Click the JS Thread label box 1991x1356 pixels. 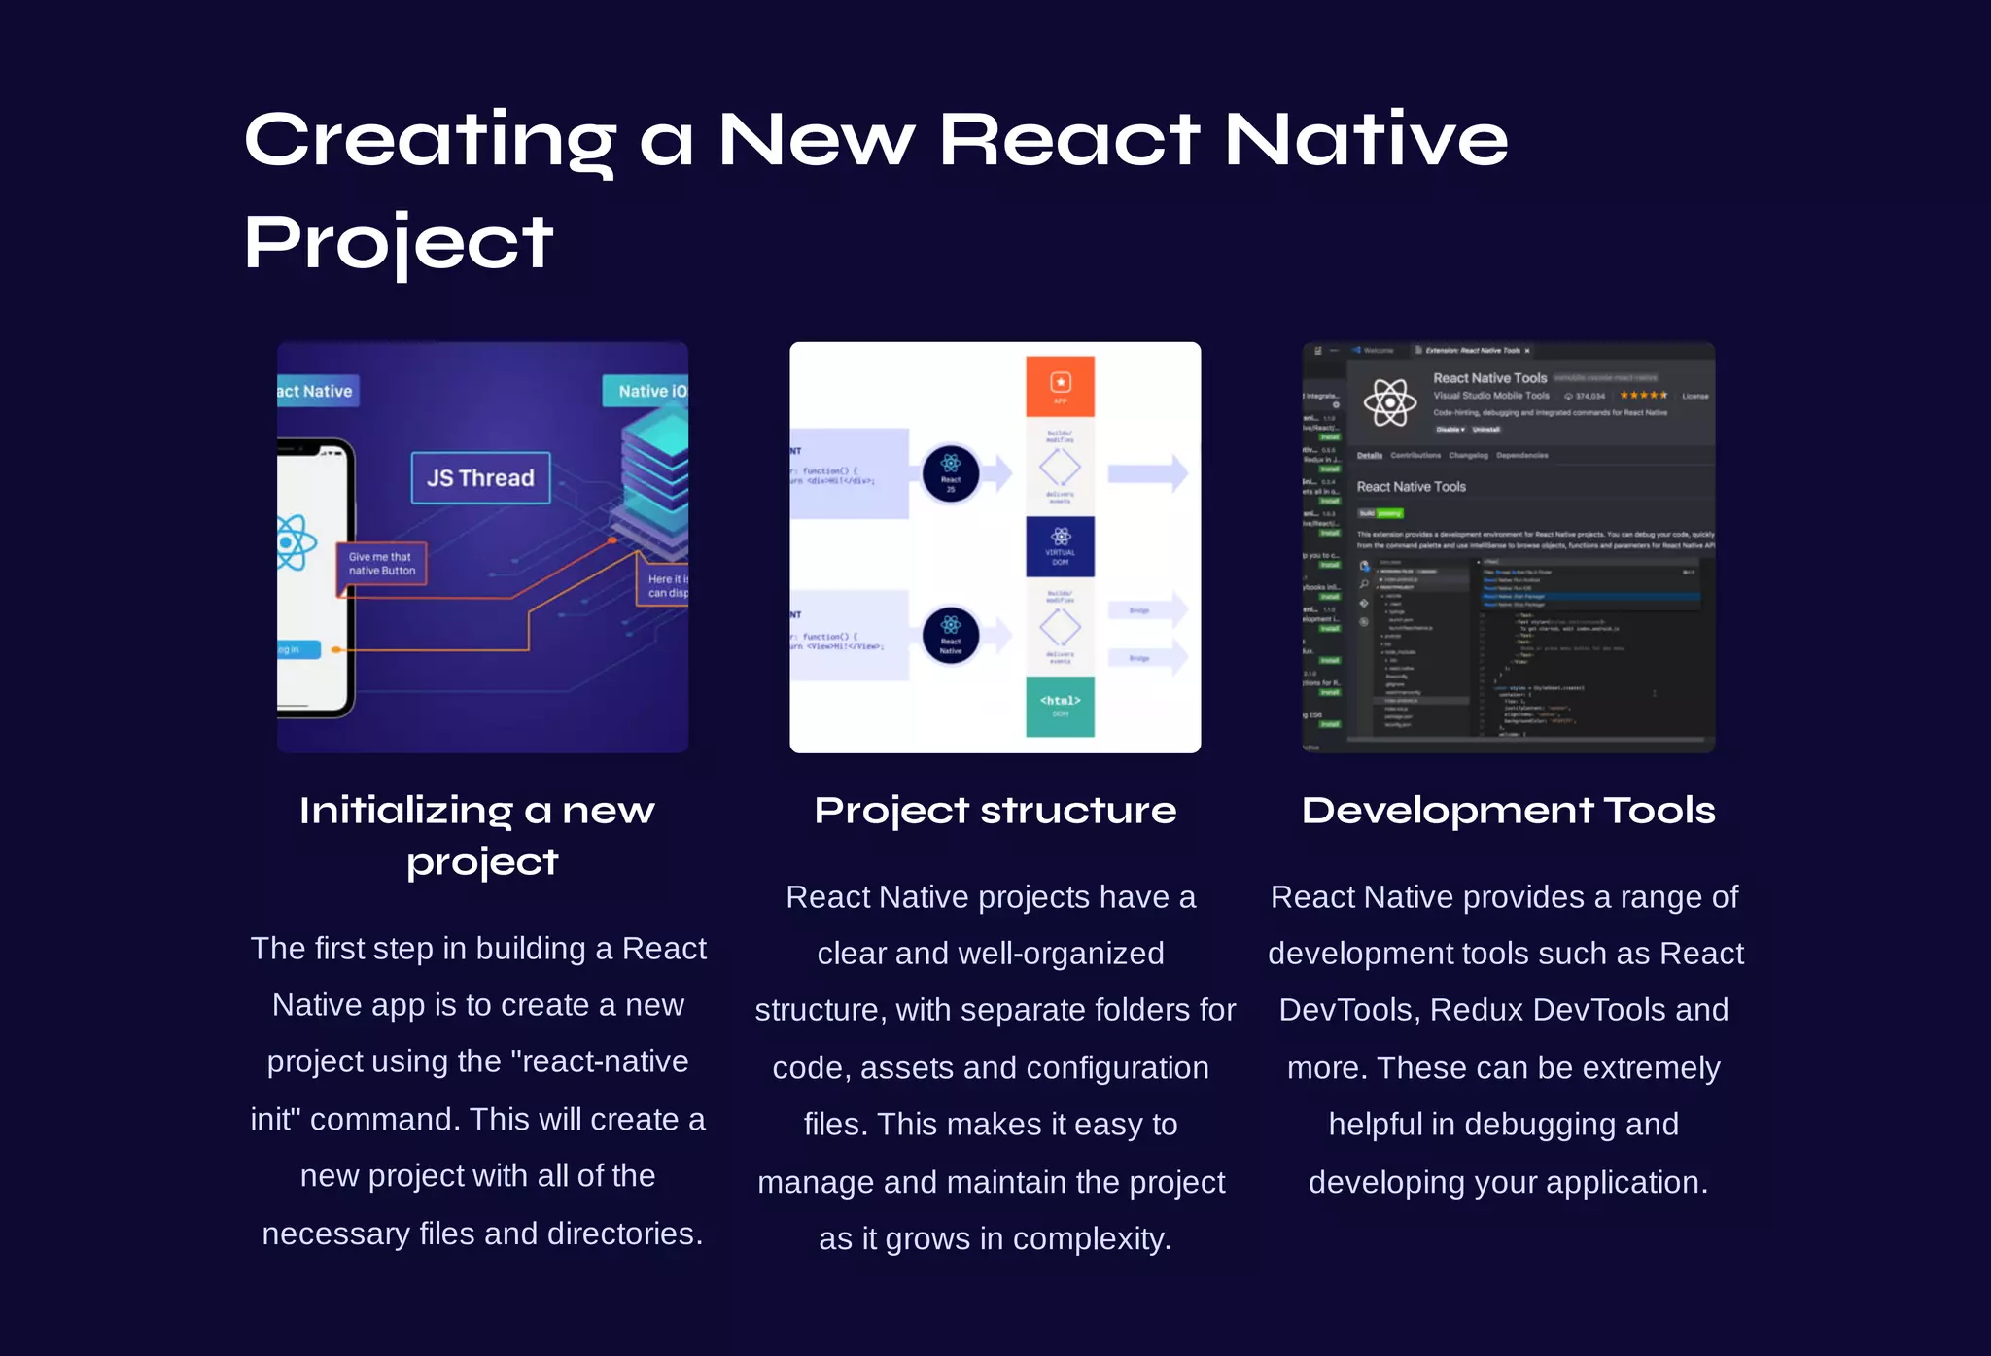click(480, 477)
